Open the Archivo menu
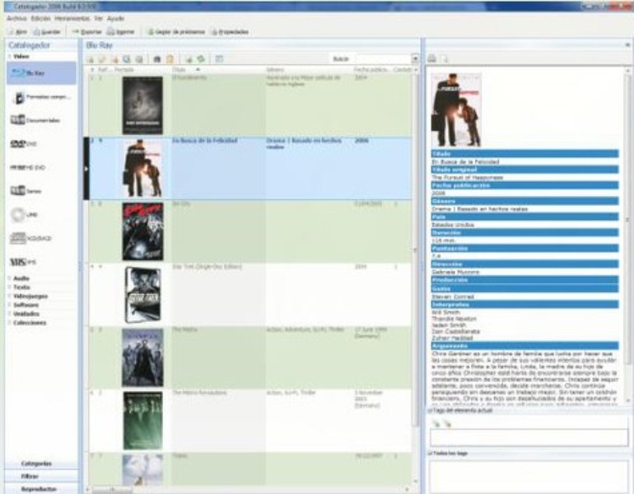This screenshot has height=494, width=634. click(x=16, y=17)
